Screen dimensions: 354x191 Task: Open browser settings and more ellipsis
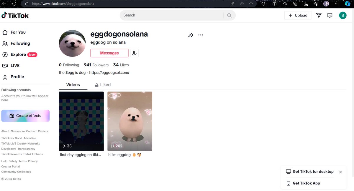point(336,4)
